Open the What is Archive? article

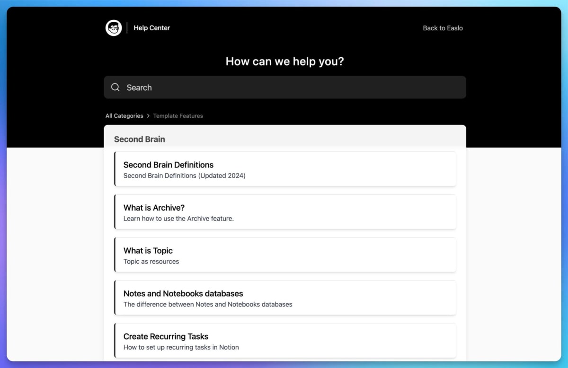click(x=154, y=208)
